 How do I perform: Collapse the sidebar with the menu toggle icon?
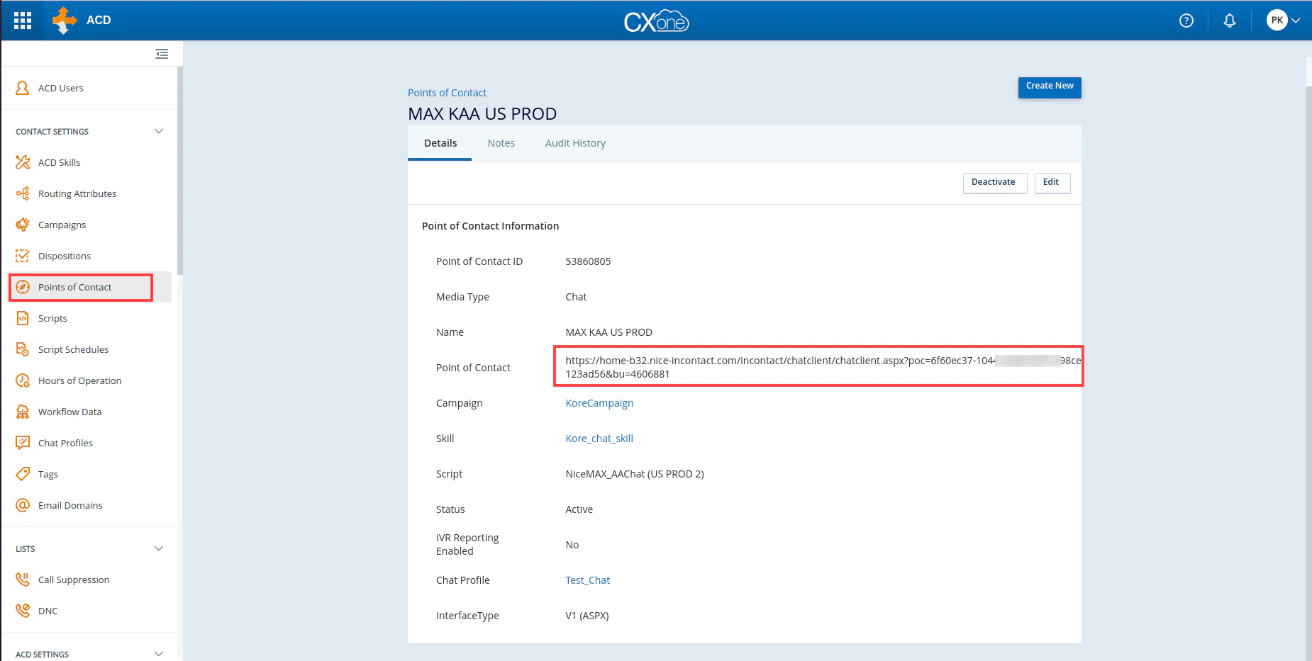[162, 54]
